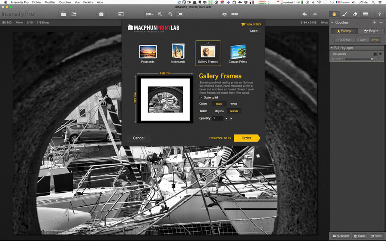Click the Quantity input field

point(218,119)
